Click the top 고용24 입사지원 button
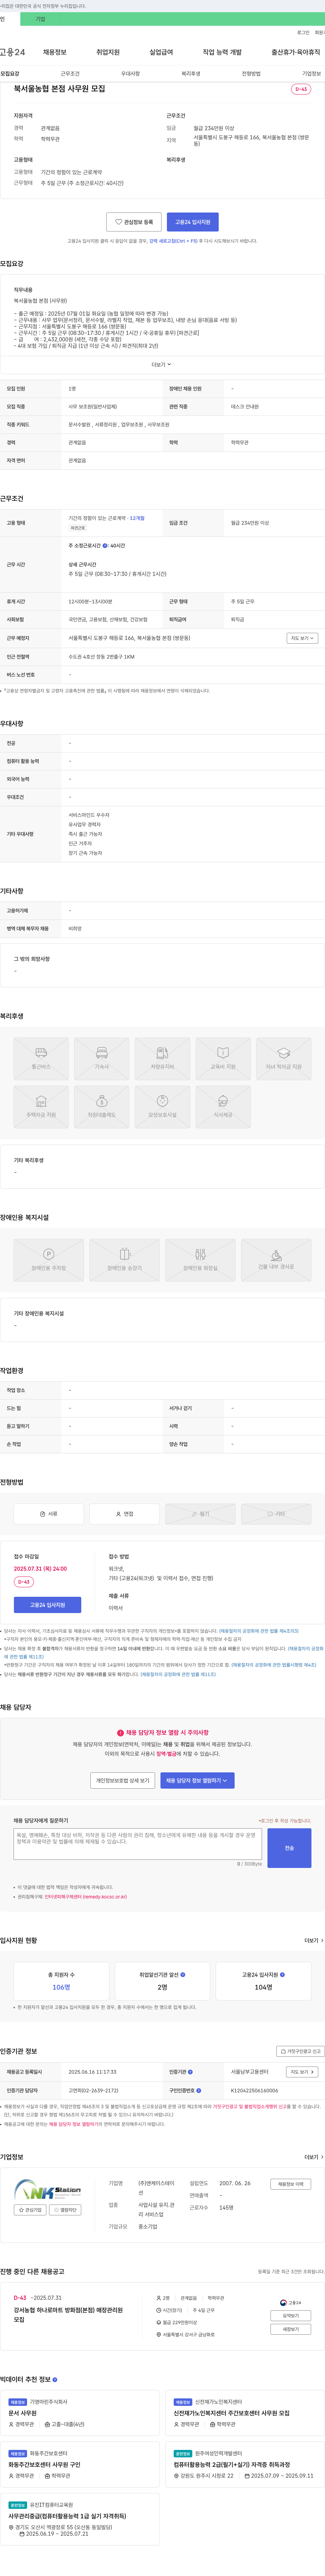325x2576 pixels. pyautogui.click(x=193, y=222)
